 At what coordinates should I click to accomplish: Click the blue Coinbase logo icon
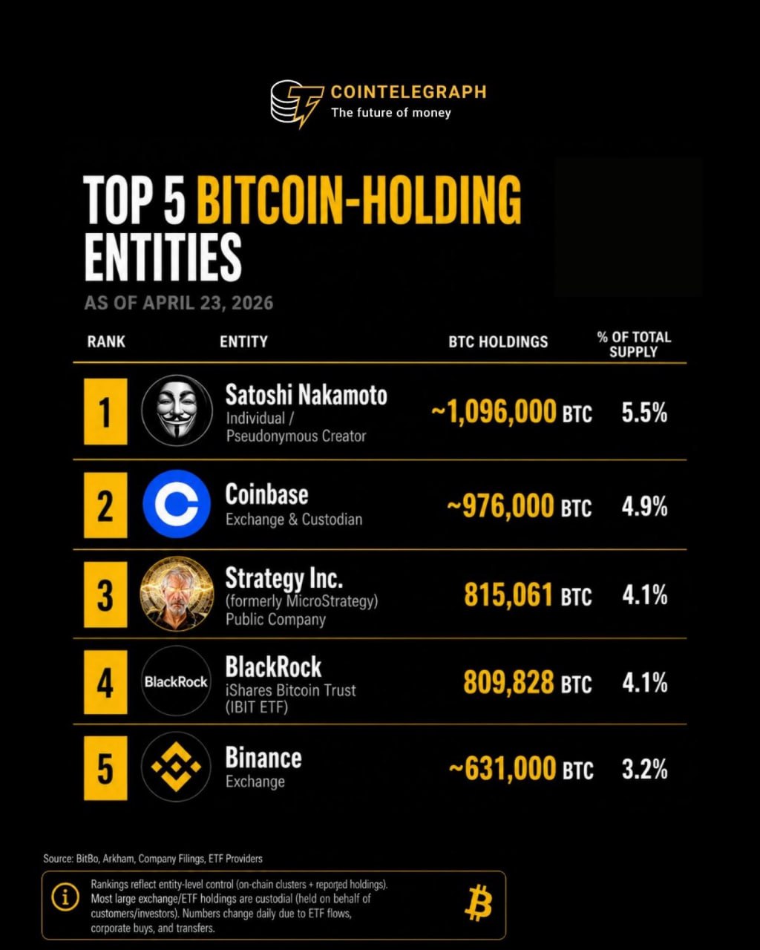coord(177,504)
